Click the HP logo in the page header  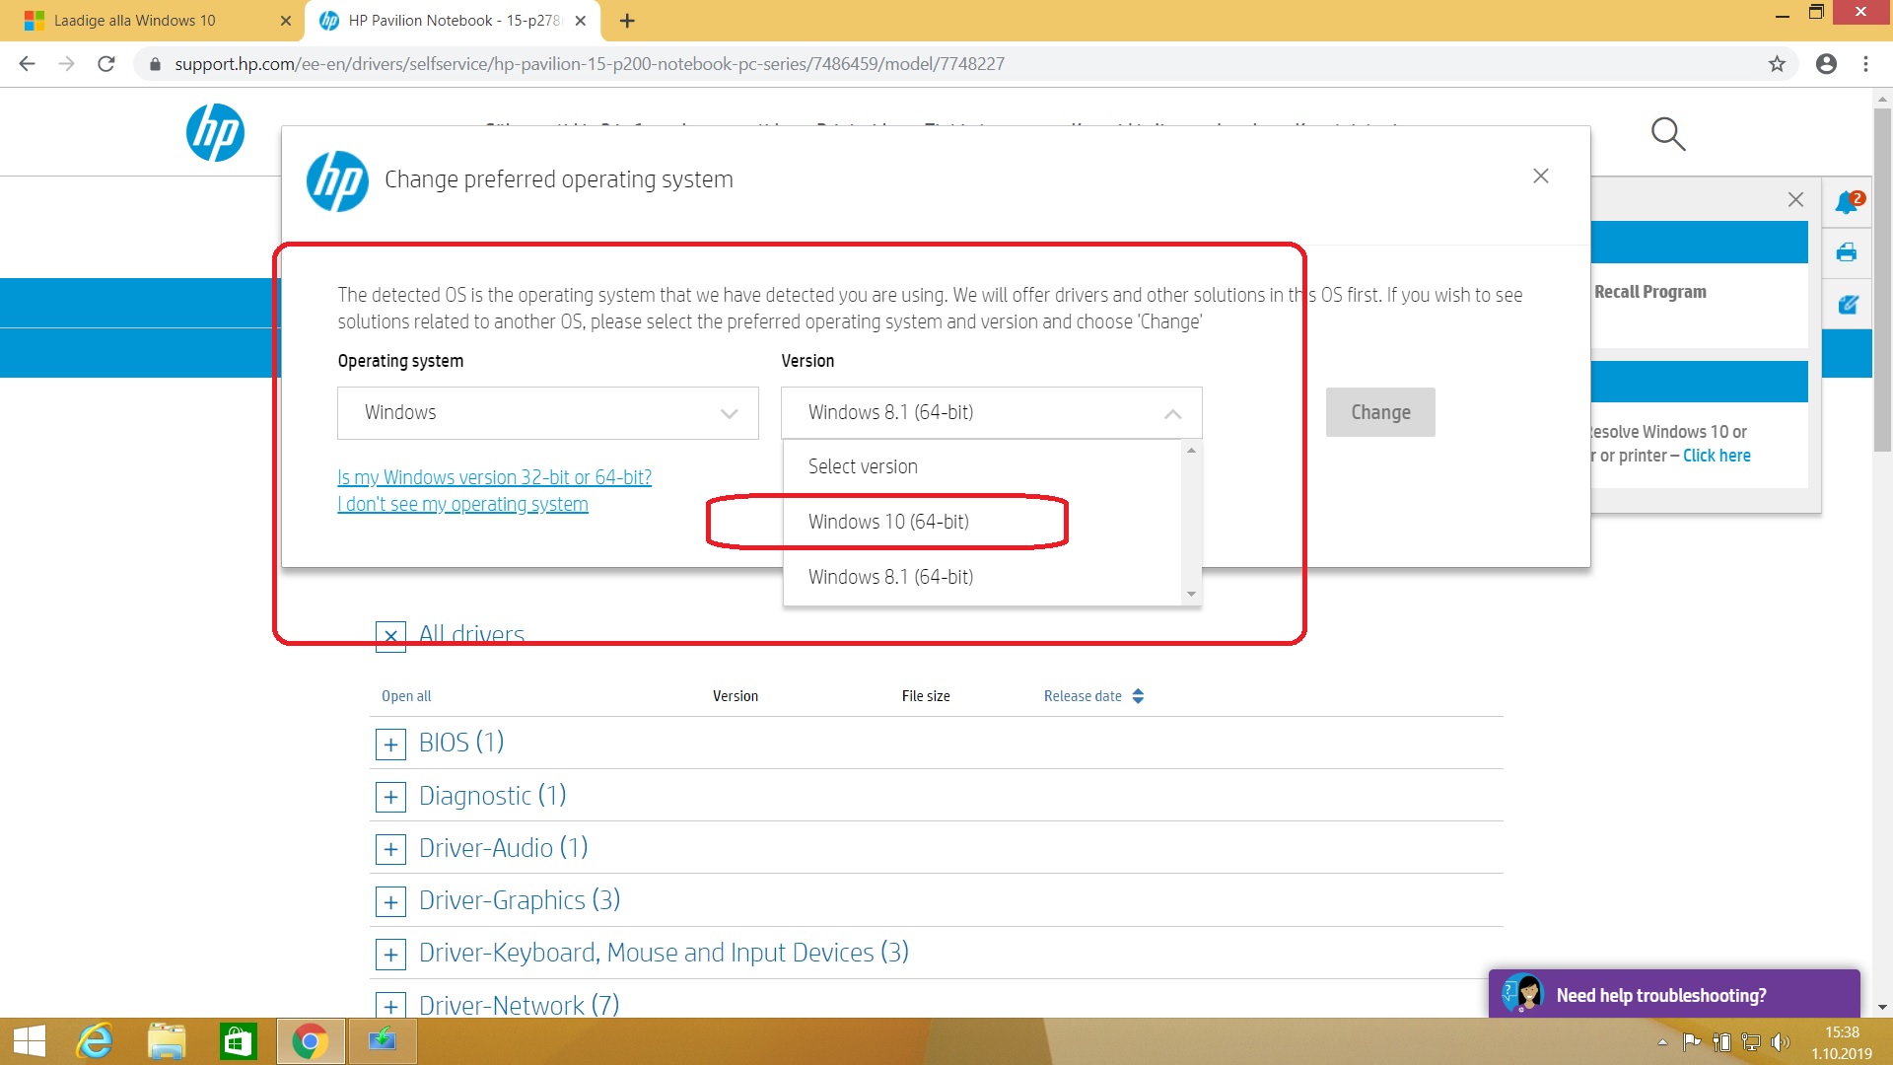point(215,133)
